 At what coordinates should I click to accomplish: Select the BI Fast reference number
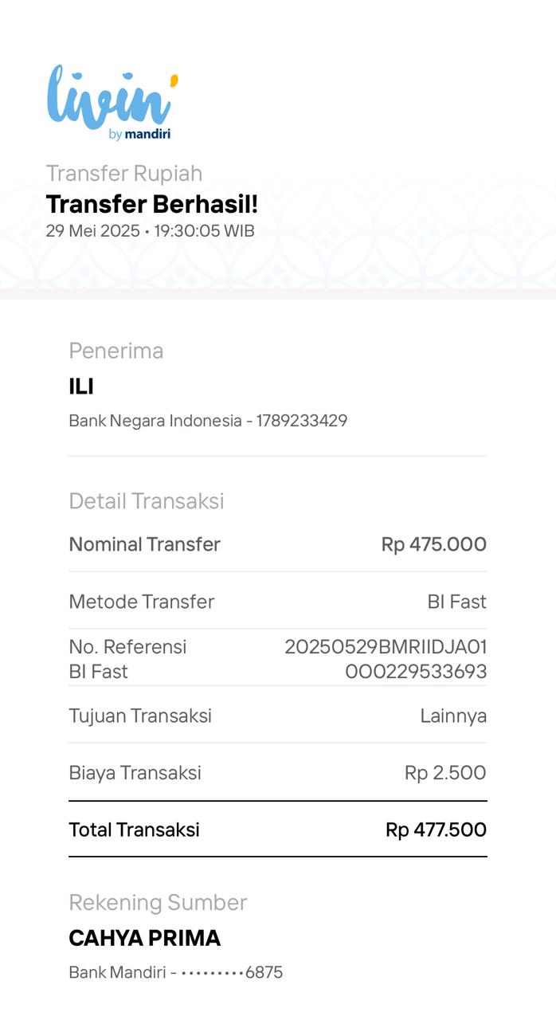[x=386, y=659]
